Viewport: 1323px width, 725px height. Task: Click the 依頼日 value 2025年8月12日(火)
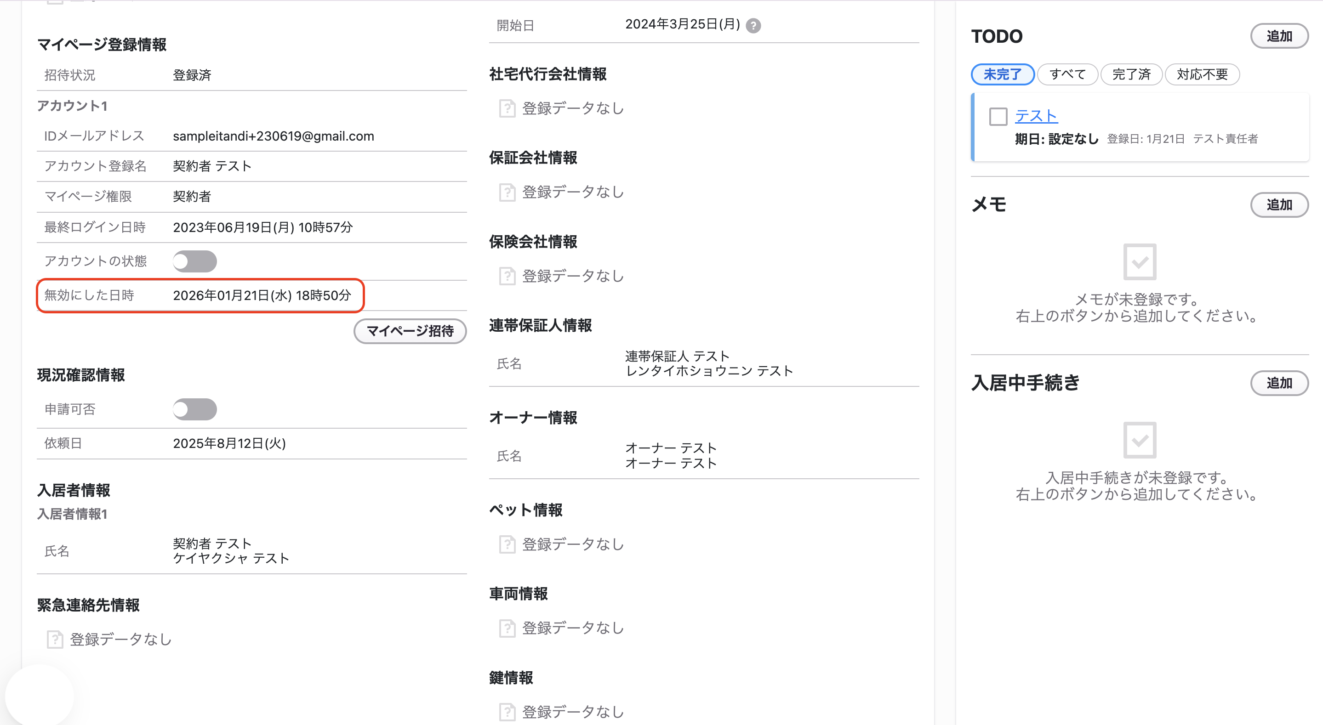(229, 443)
